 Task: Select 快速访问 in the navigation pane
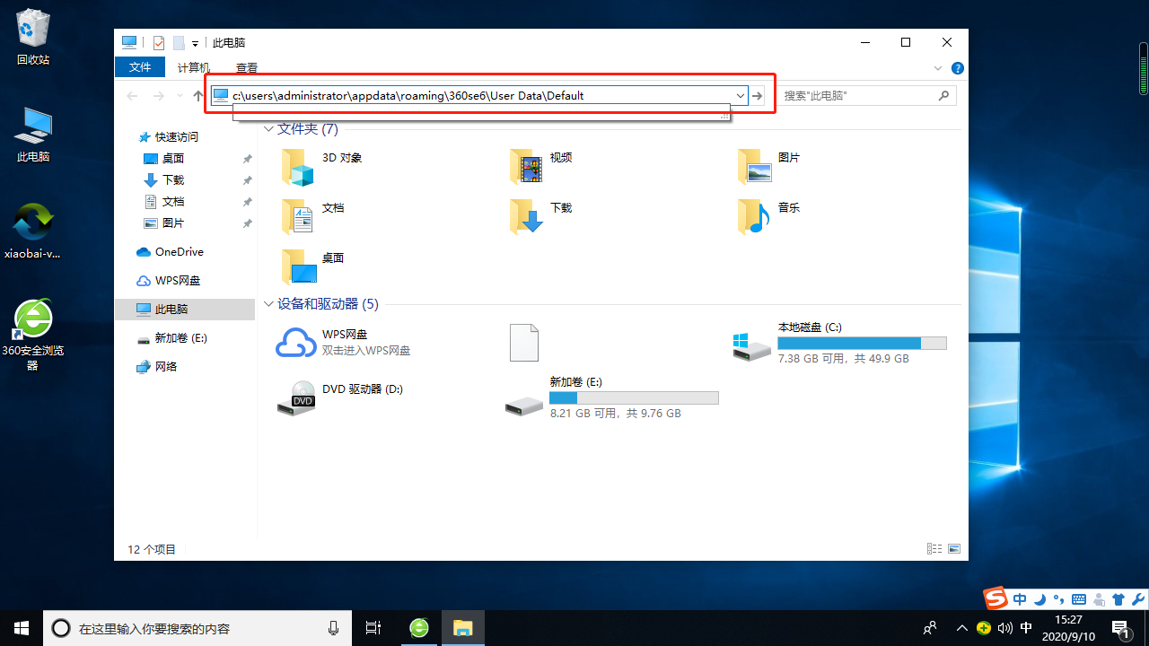click(x=177, y=137)
